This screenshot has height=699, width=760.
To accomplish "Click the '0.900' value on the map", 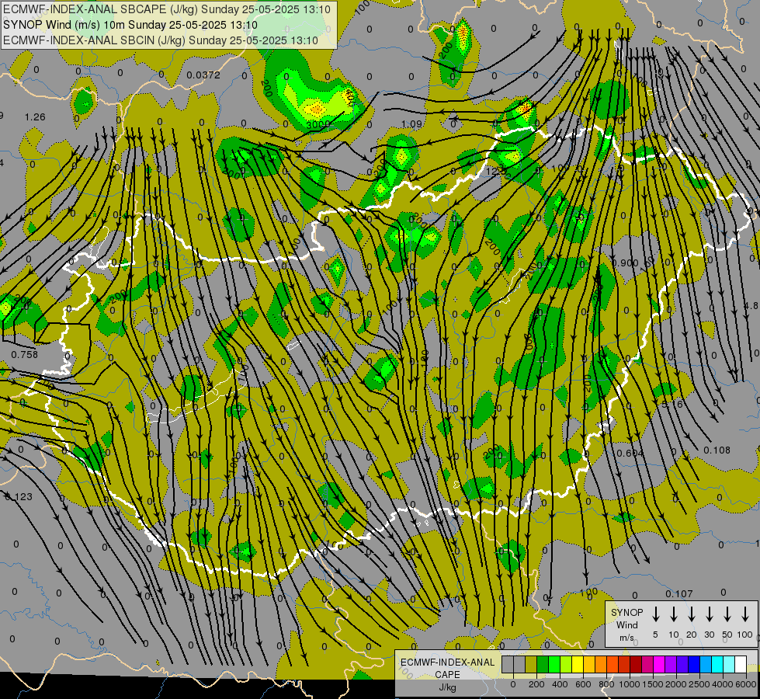I will point(625,263).
